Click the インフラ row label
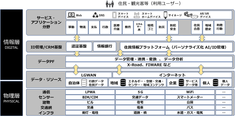This screenshot has height=118, width=236. click(x=46, y=113)
